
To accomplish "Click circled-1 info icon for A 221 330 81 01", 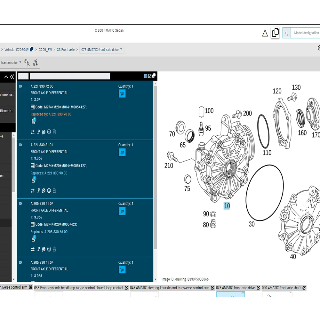I will click(x=49, y=191).
